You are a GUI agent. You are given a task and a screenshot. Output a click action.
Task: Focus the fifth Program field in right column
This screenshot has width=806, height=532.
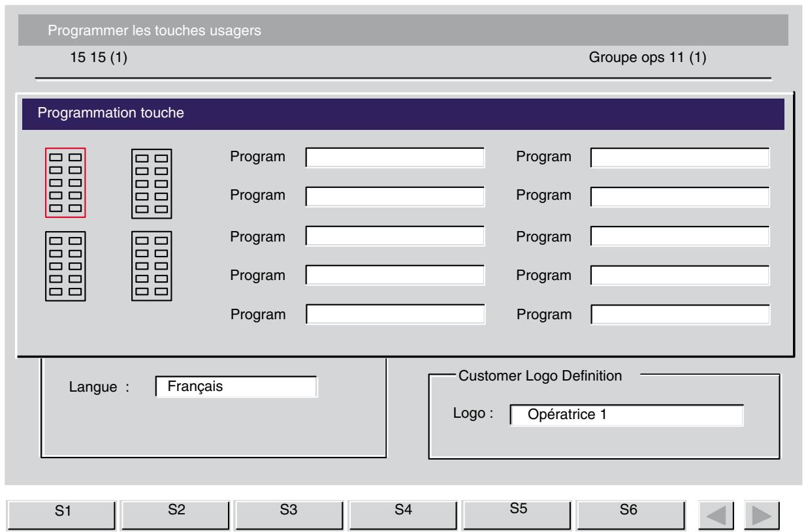click(681, 315)
